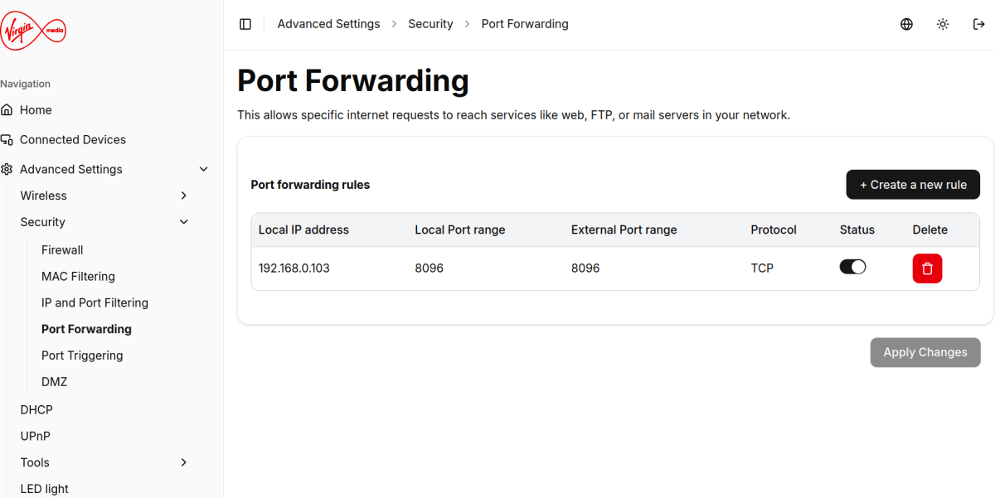The image size is (995, 498).
Task: Collapse the Security submenu chevron
Action: (184, 222)
